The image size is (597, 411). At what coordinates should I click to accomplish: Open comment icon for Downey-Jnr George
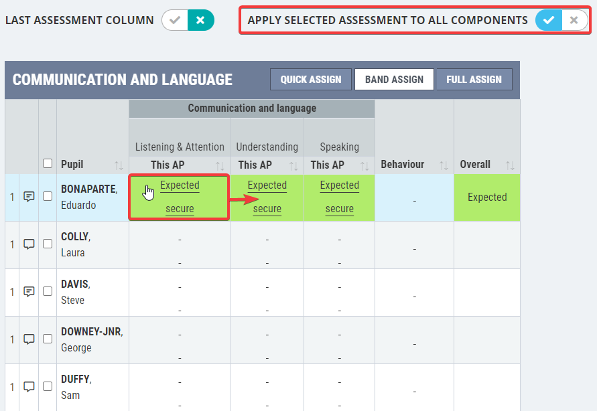click(29, 339)
